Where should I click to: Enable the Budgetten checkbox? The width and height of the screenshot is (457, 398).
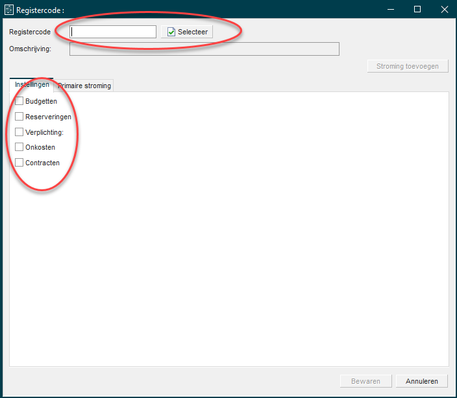tap(19, 101)
